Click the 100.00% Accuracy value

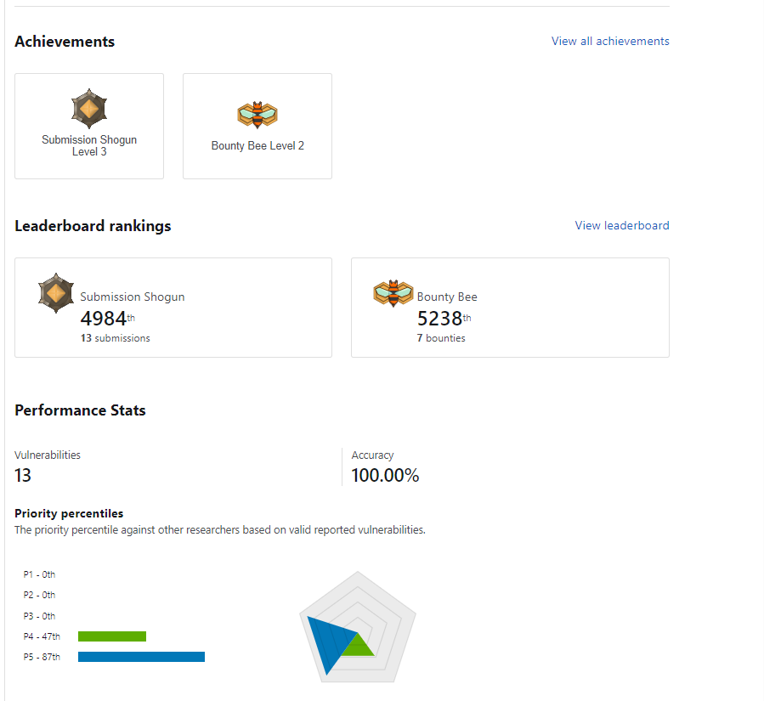385,475
